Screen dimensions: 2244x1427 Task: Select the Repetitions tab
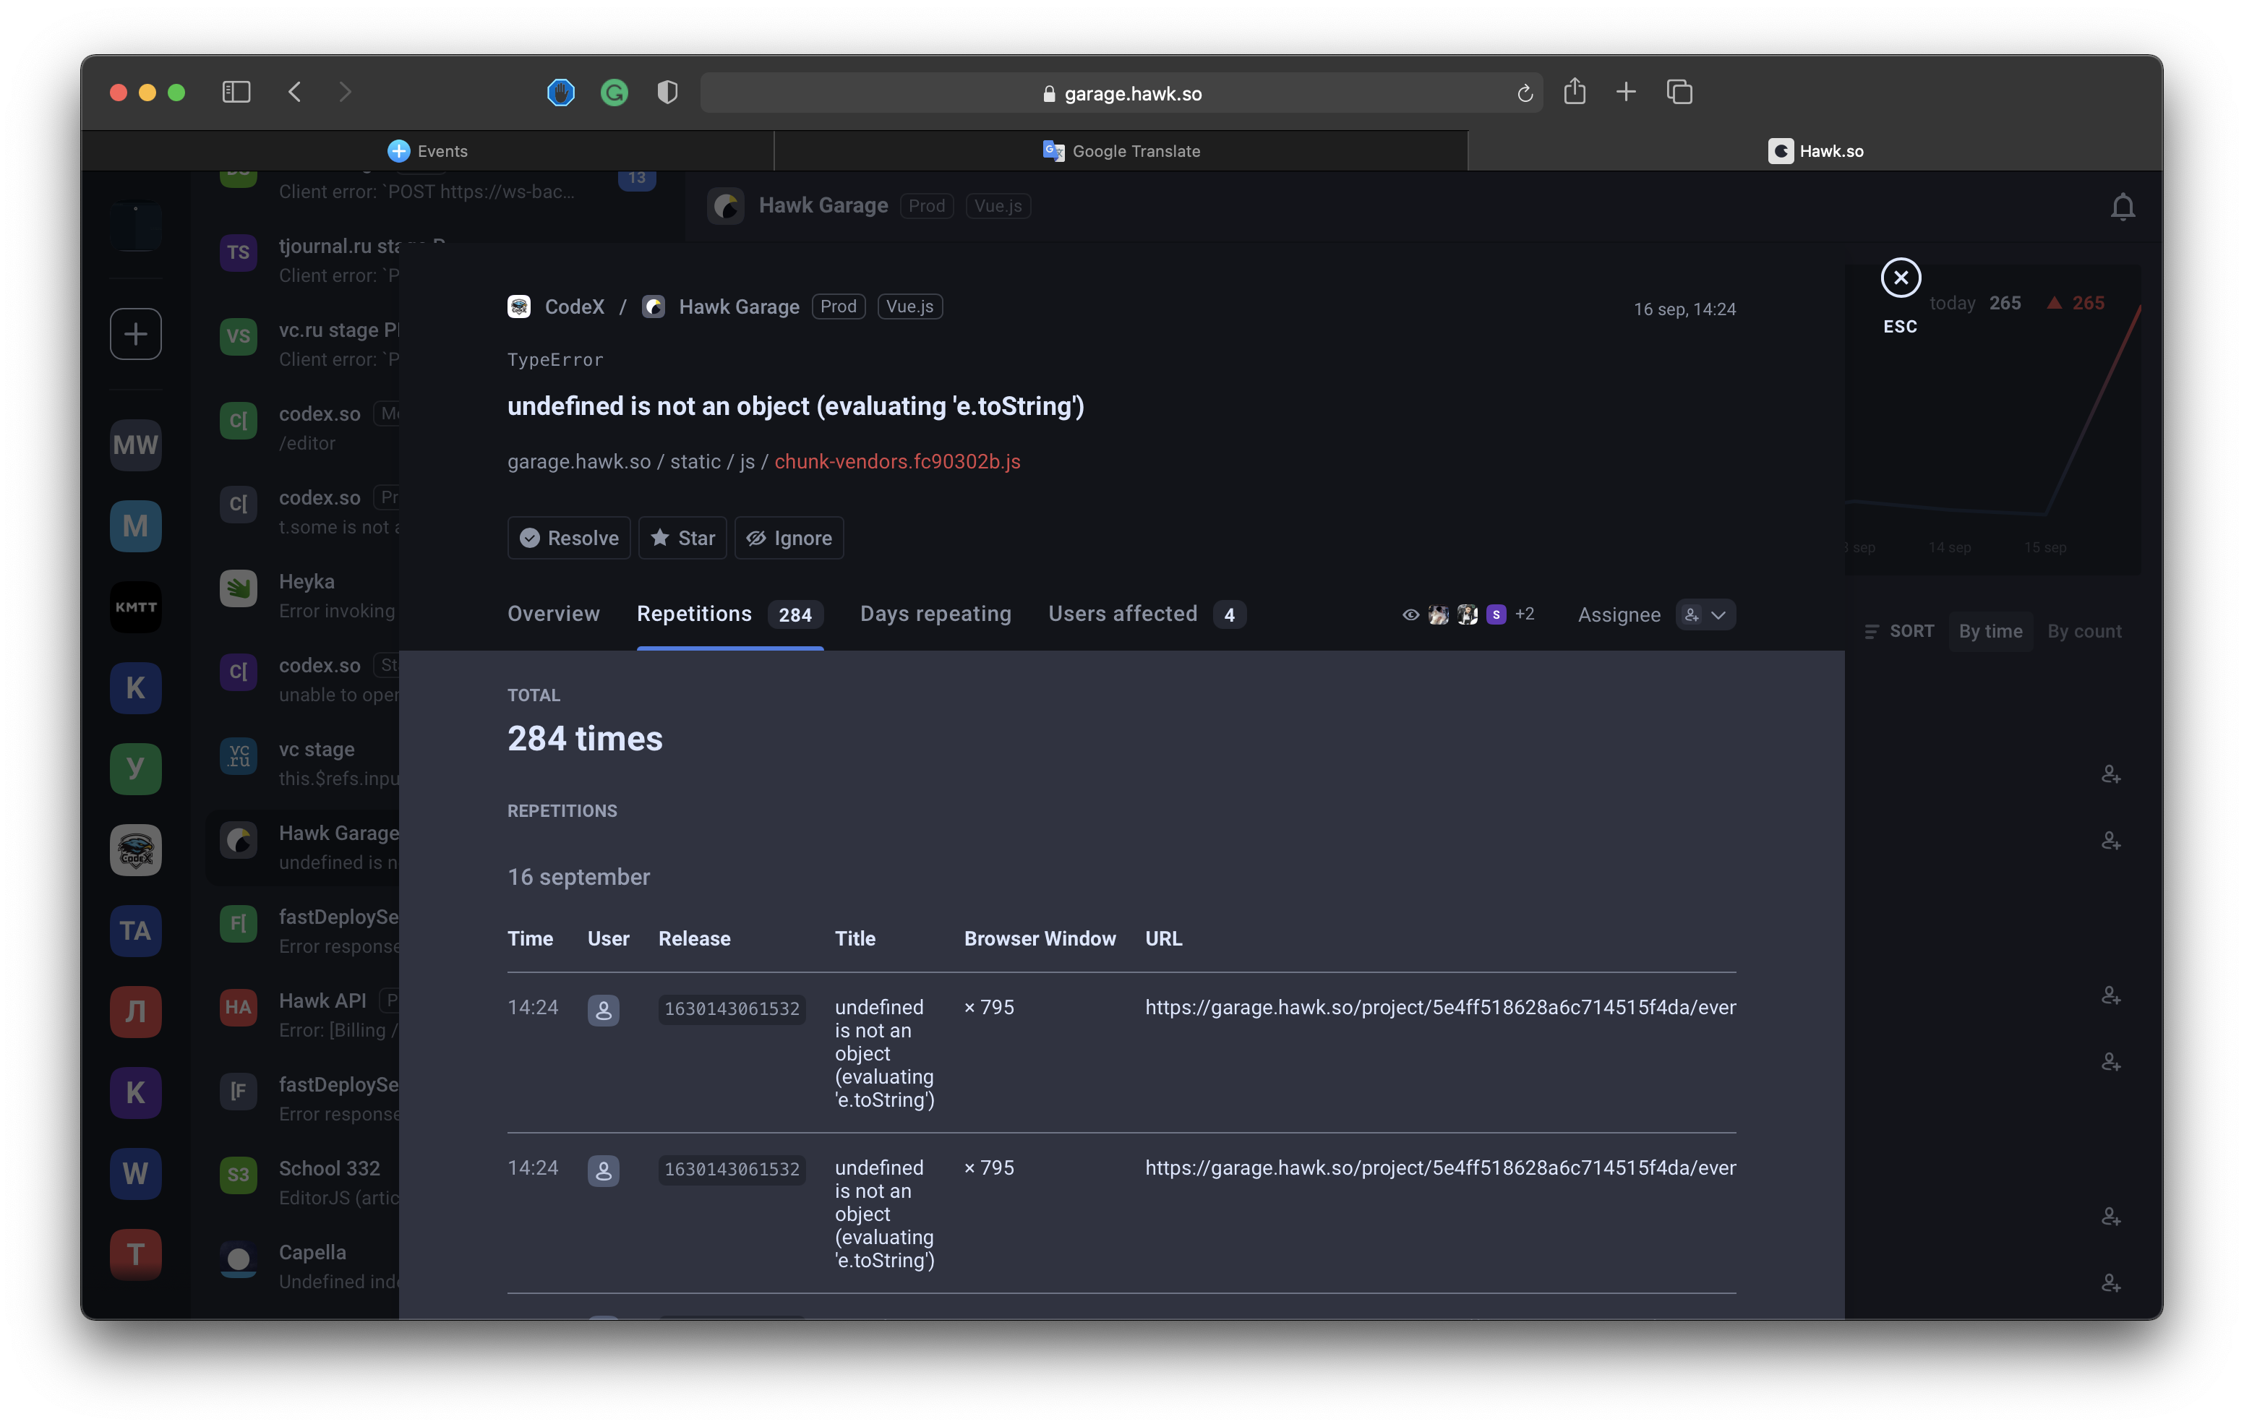point(729,614)
